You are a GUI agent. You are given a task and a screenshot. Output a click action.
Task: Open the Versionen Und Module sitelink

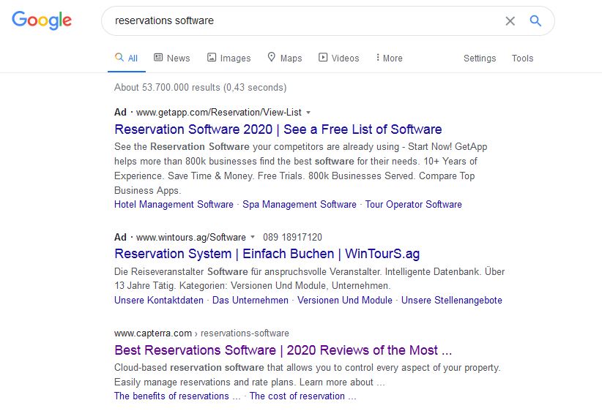[x=345, y=300]
